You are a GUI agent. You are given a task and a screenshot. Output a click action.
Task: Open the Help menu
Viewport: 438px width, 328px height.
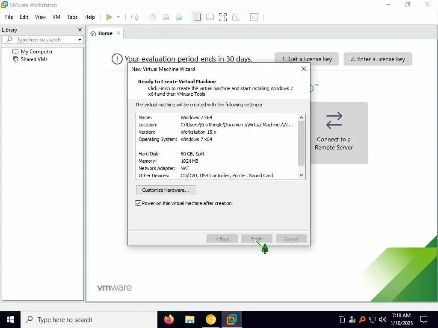pos(89,17)
